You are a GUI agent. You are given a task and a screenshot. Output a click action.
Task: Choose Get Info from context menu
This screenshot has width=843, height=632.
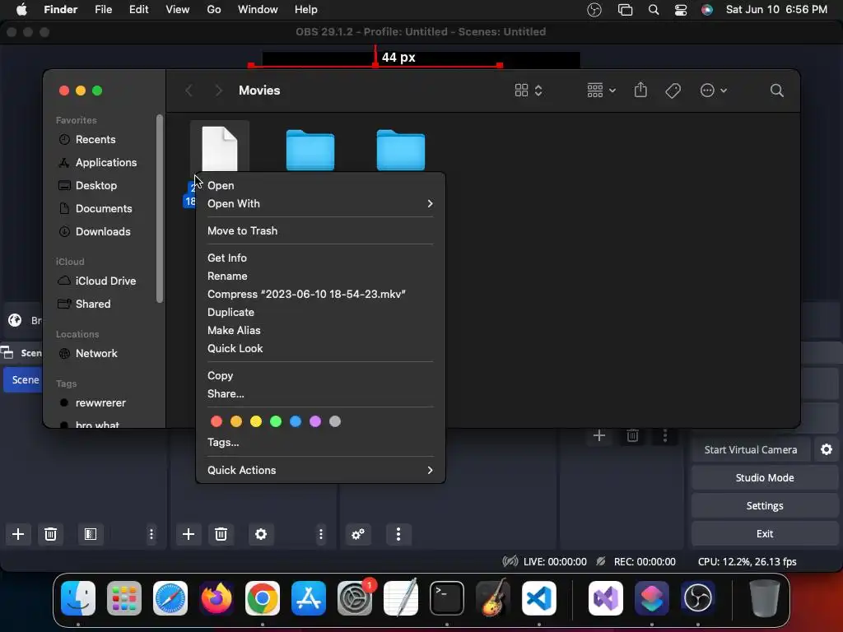(x=320, y=258)
